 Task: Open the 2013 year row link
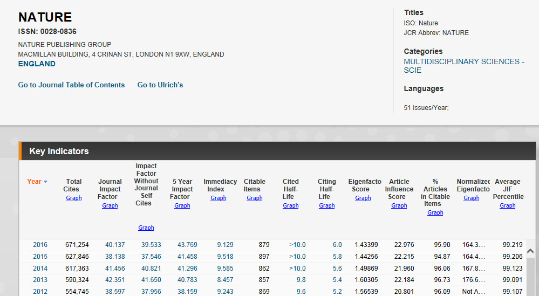pos(40,280)
